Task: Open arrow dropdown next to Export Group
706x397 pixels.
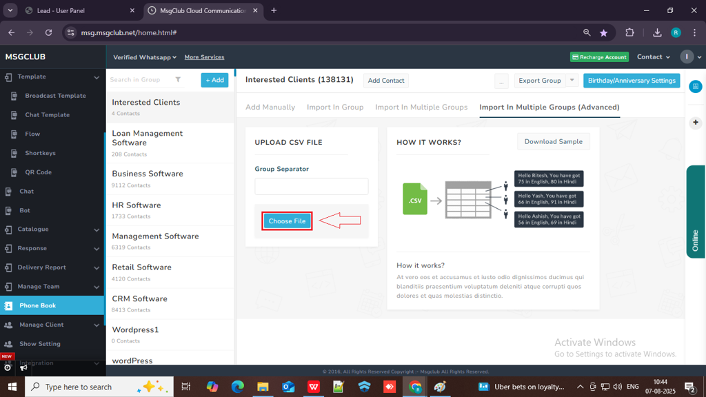Action: click(572, 80)
